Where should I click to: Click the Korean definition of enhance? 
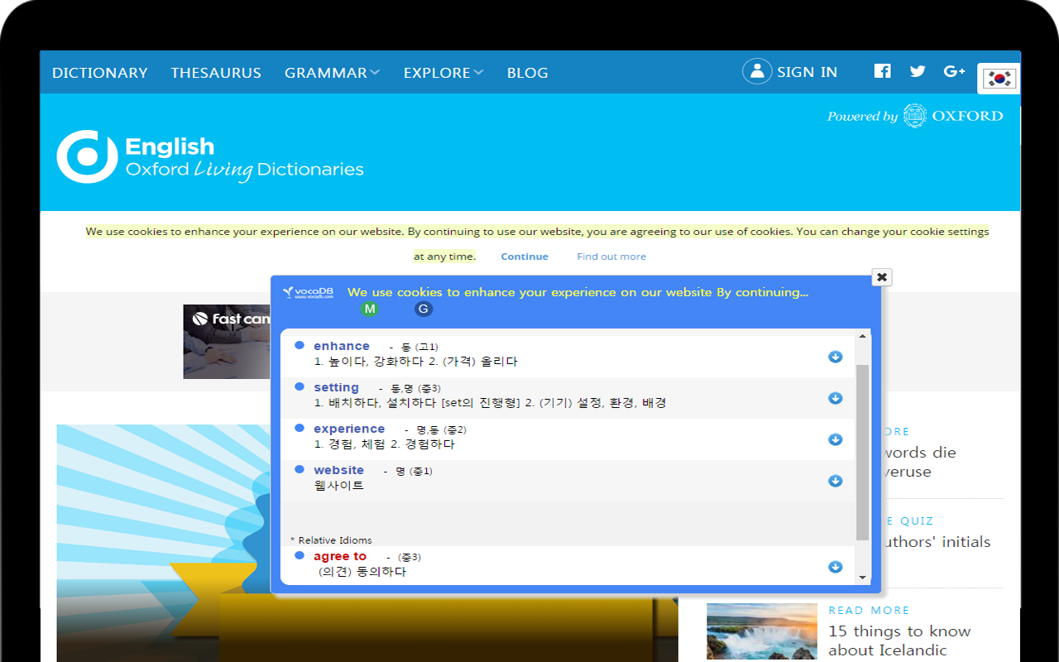415,362
